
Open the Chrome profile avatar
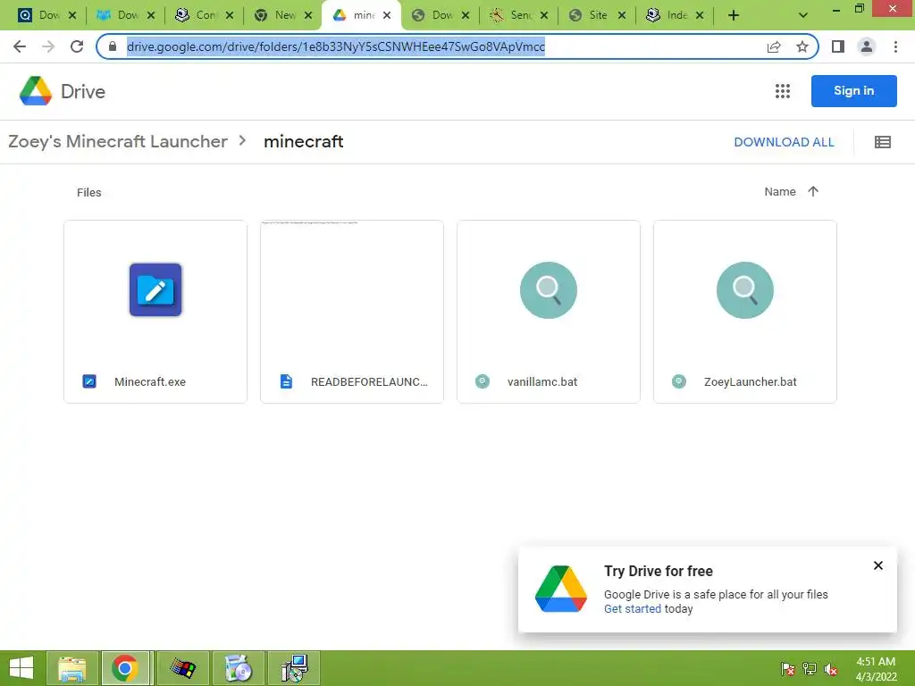(x=867, y=46)
